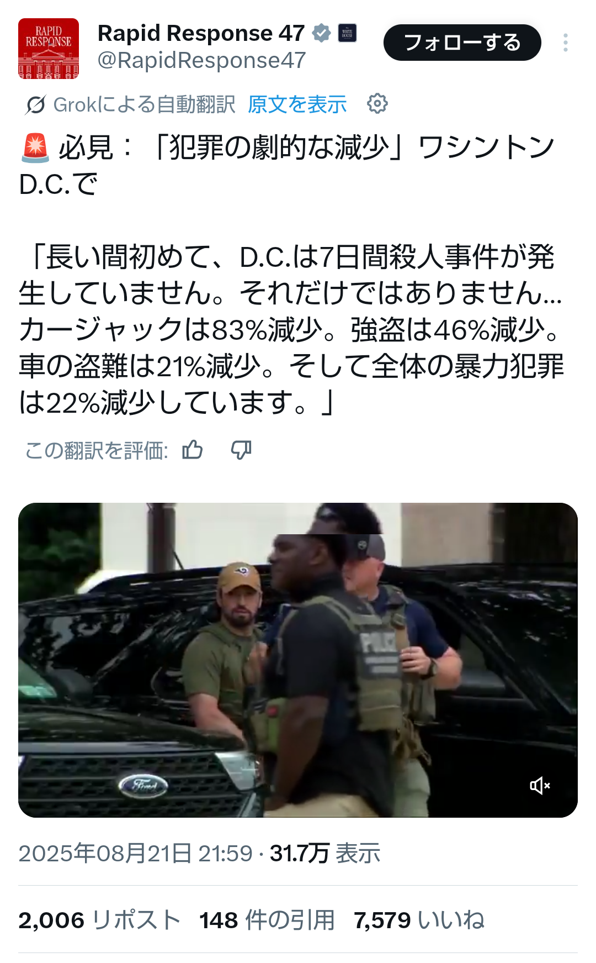Unmute the video with speaker icon
Viewport: 596px width, 963px height.
[540, 785]
